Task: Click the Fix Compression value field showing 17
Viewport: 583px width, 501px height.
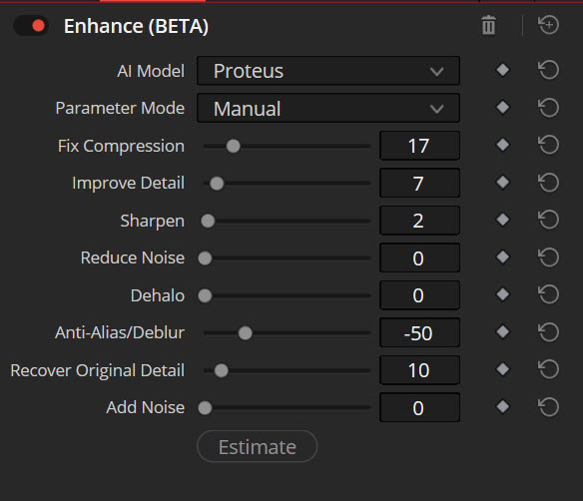Action: pyautogui.click(x=419, y=146)
